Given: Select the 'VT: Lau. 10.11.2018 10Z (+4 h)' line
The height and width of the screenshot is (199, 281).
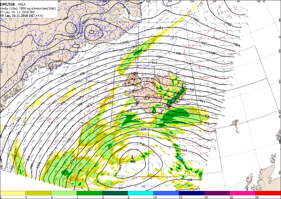Looking at the screenshot, I should pos(22,15).
